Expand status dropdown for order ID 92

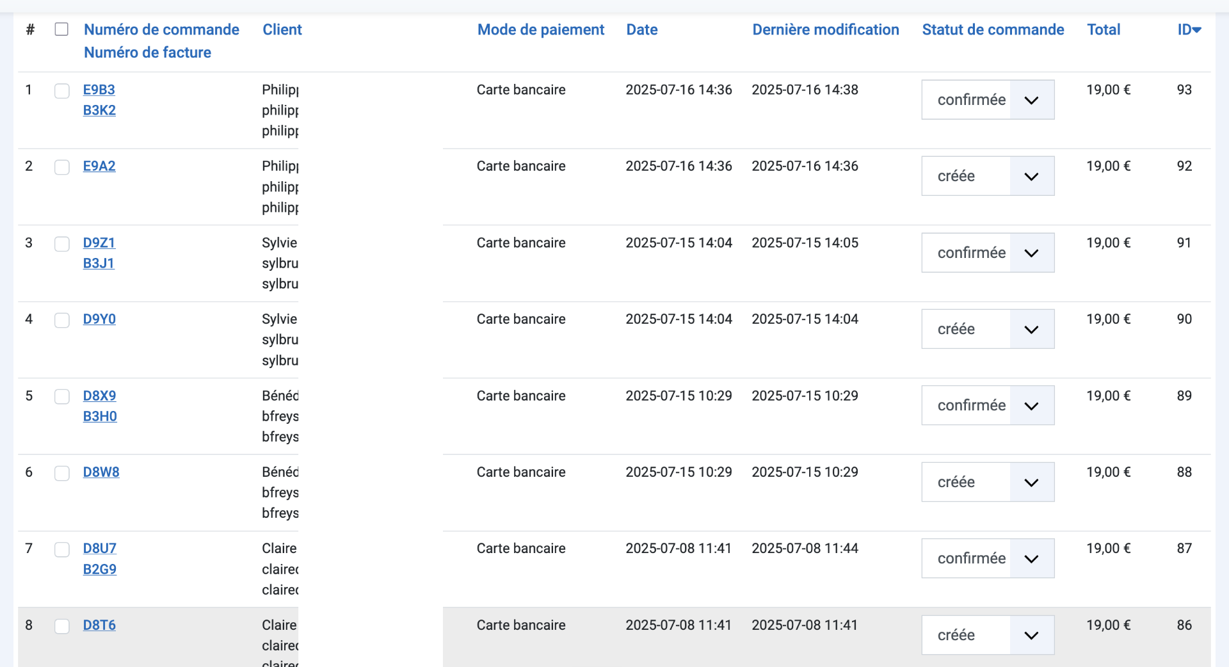[988, 176]
